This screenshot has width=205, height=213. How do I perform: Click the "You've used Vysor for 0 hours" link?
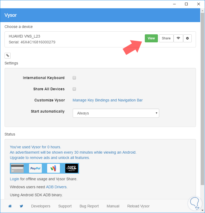click(x=35, y=147)
